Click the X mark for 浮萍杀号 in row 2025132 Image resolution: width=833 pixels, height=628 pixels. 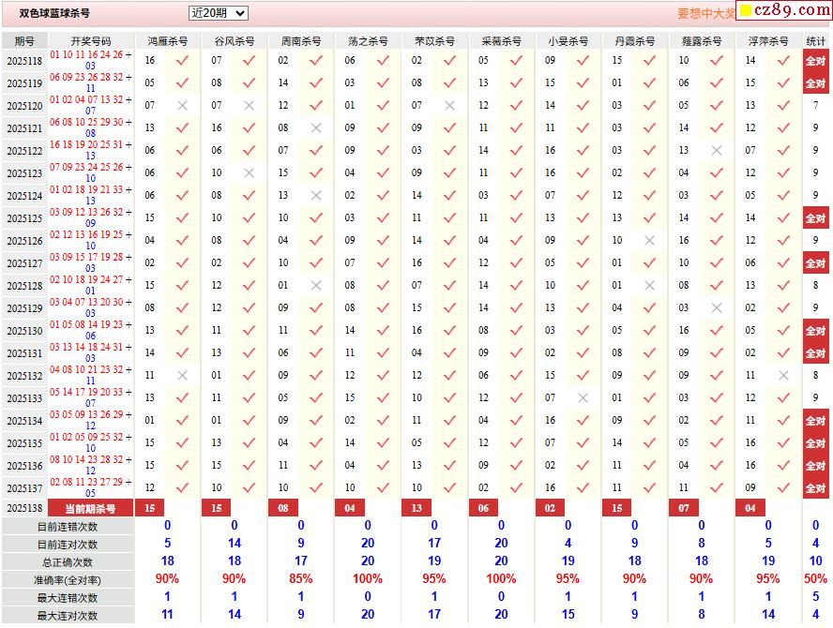pyautogui.click(x=783, y=376)
